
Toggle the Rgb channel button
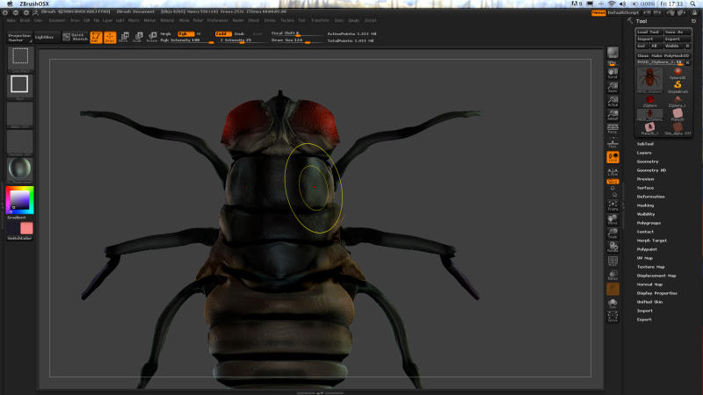tap(184, 33)
